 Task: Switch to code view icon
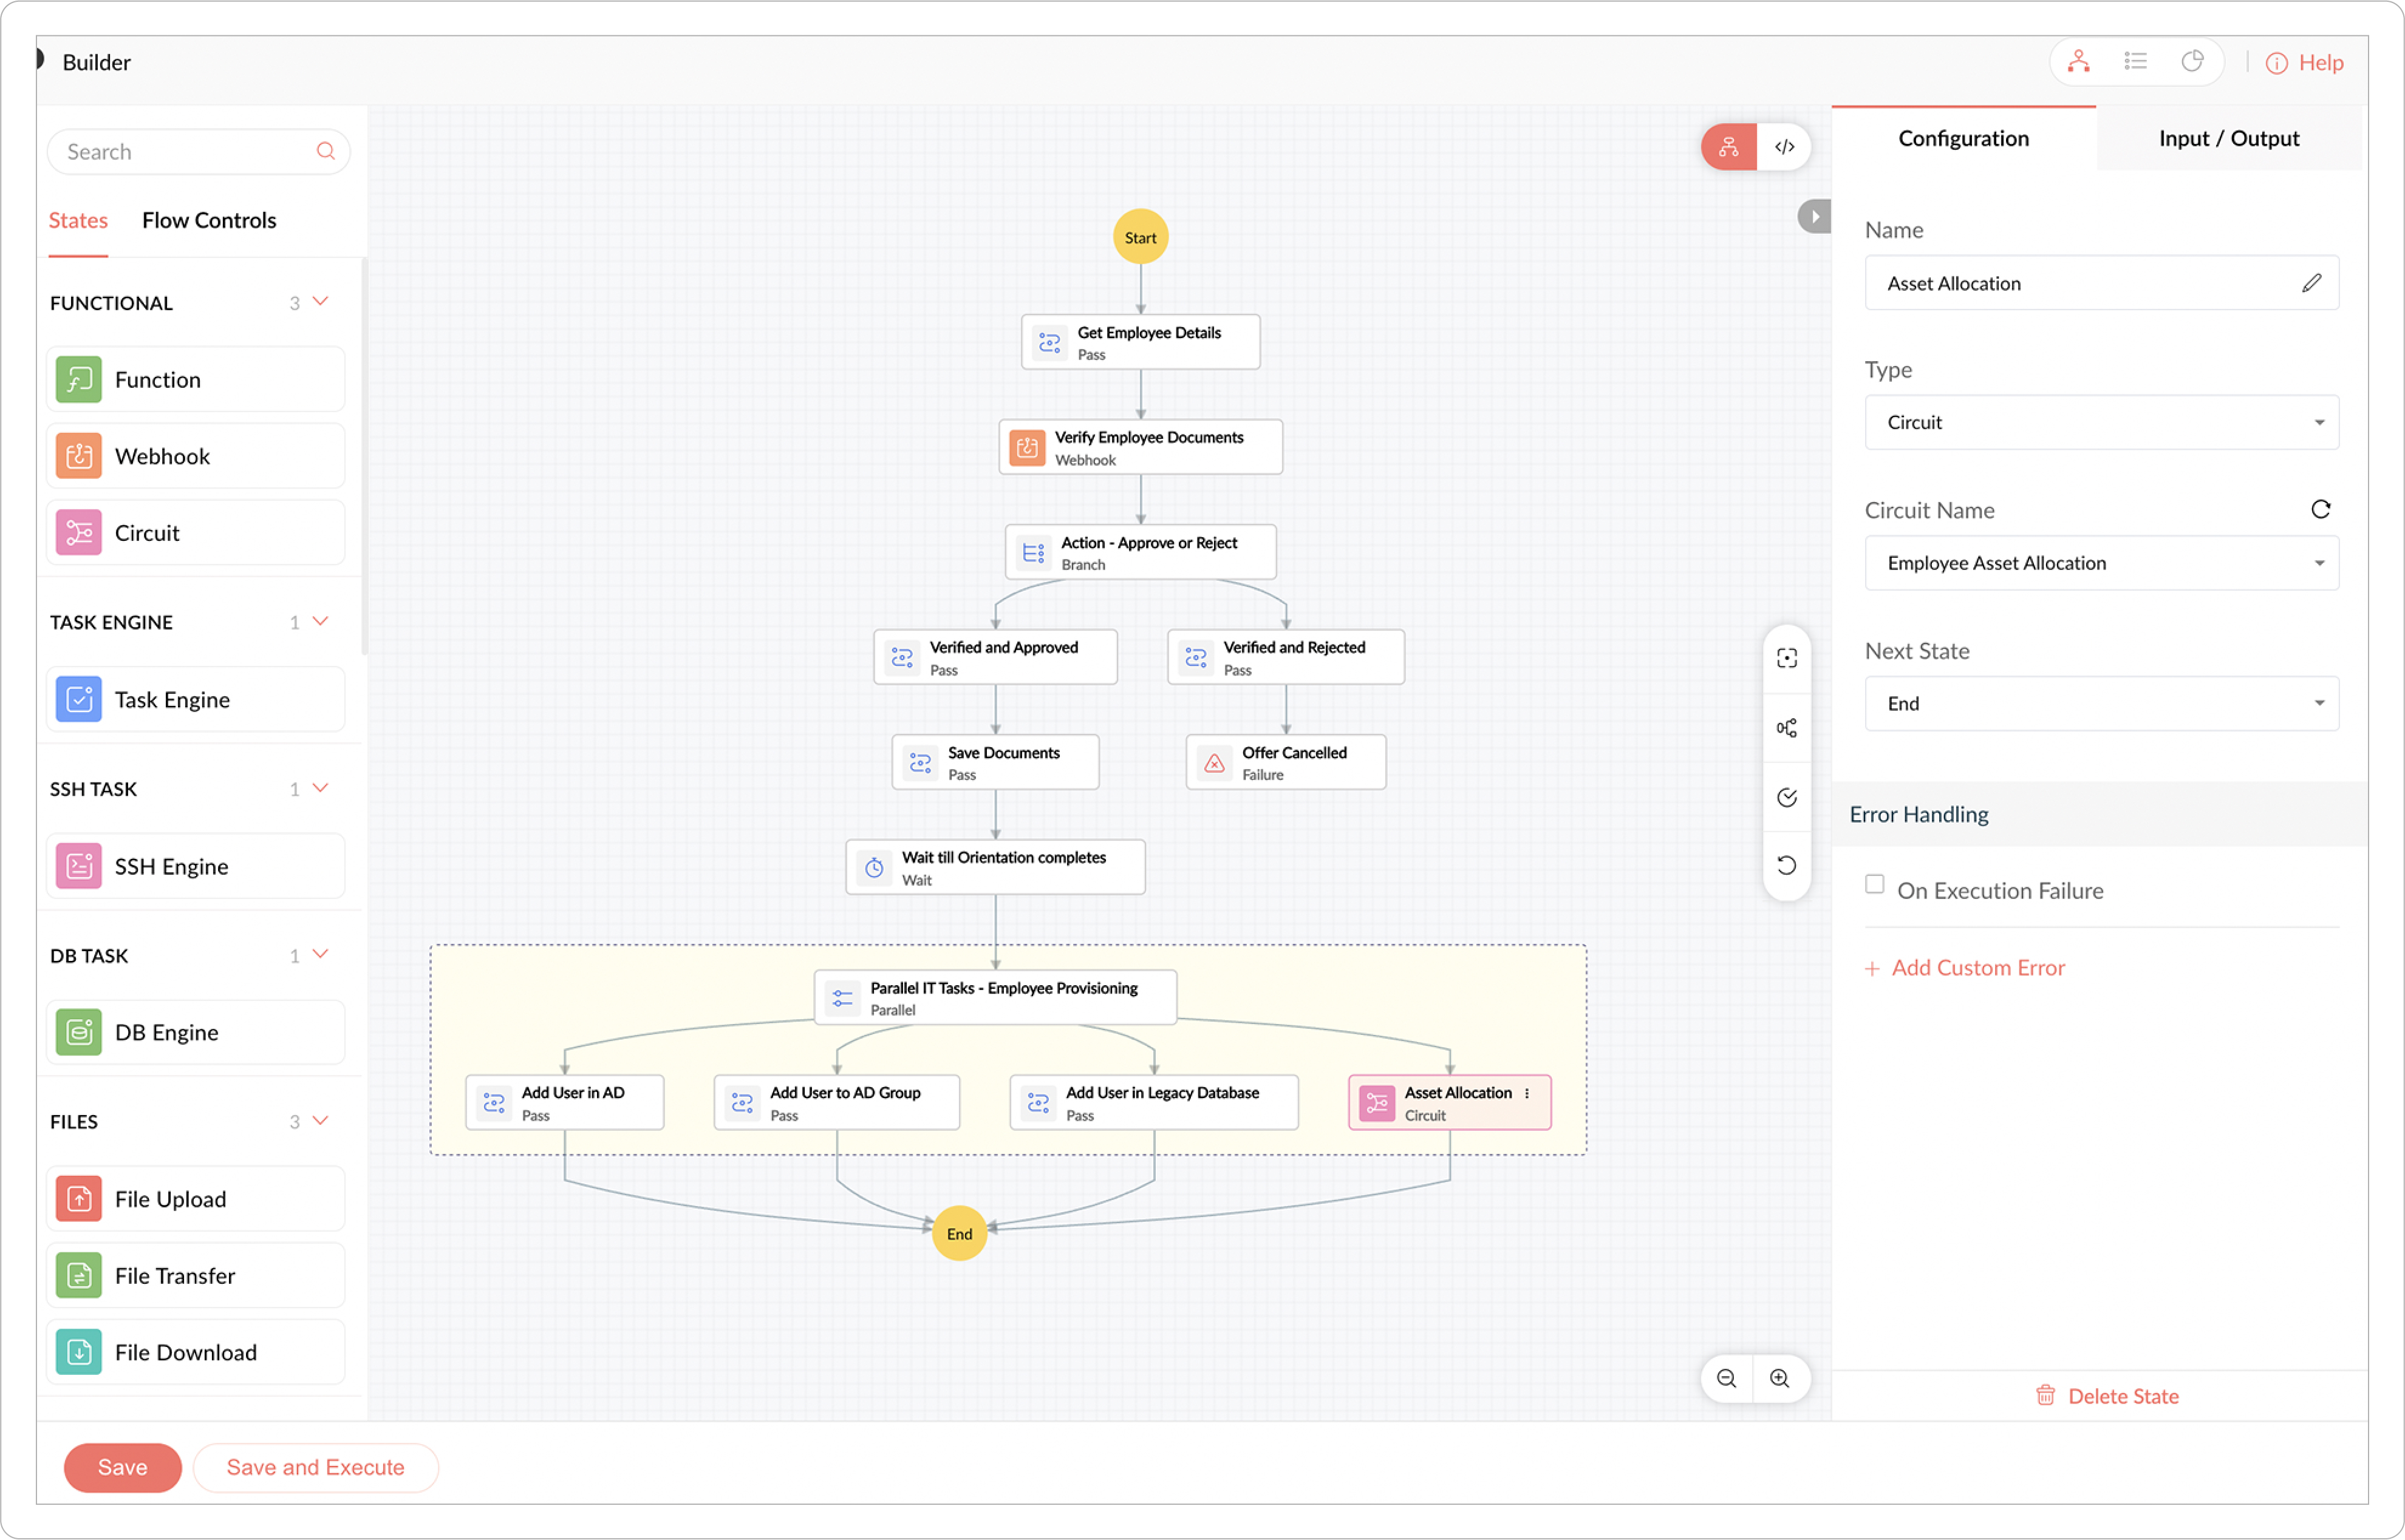tap(1784, 147)
